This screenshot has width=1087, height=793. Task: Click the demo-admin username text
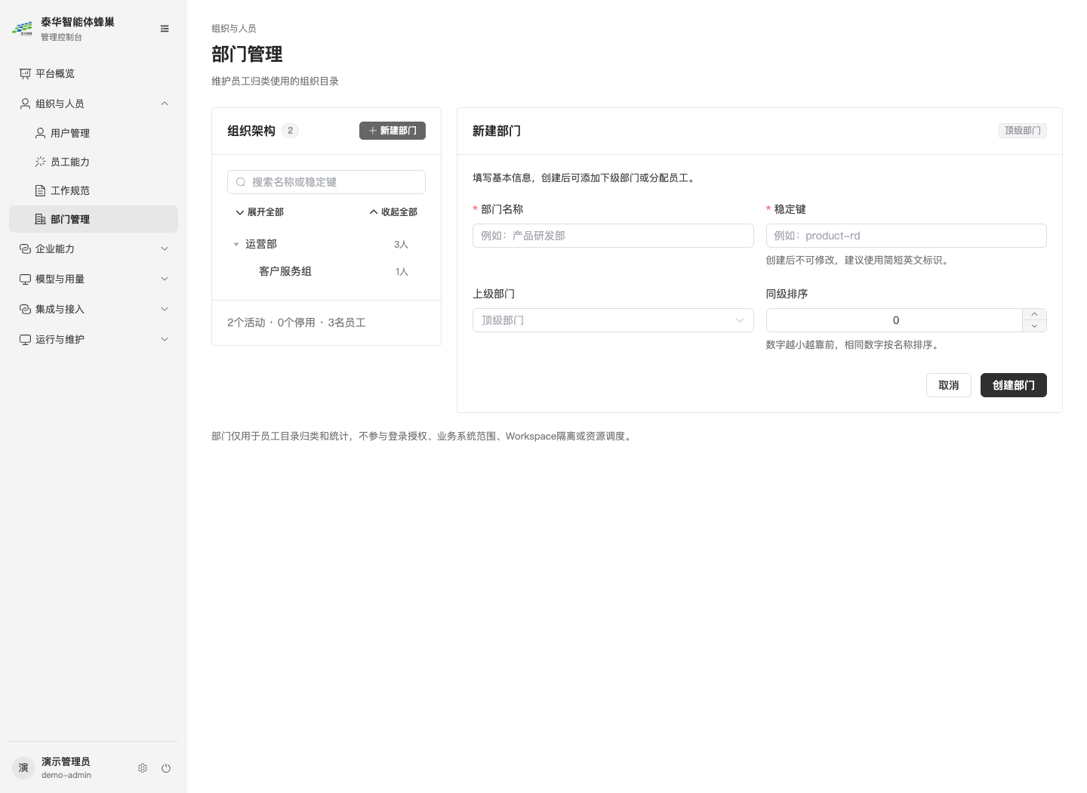pyautogui.click(x=66, y=775)
